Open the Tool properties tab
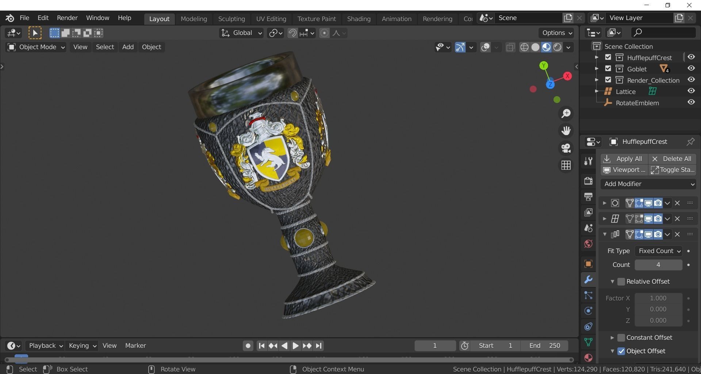This screenshot has width=701, height=374. 588,161
